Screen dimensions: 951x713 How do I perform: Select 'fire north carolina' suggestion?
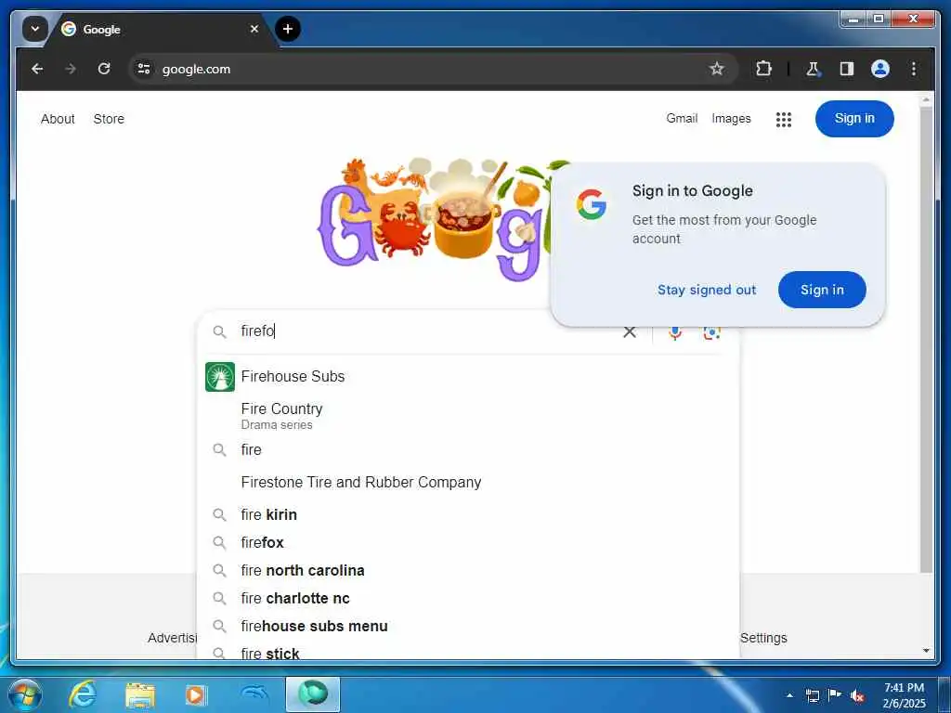point(468,571)
